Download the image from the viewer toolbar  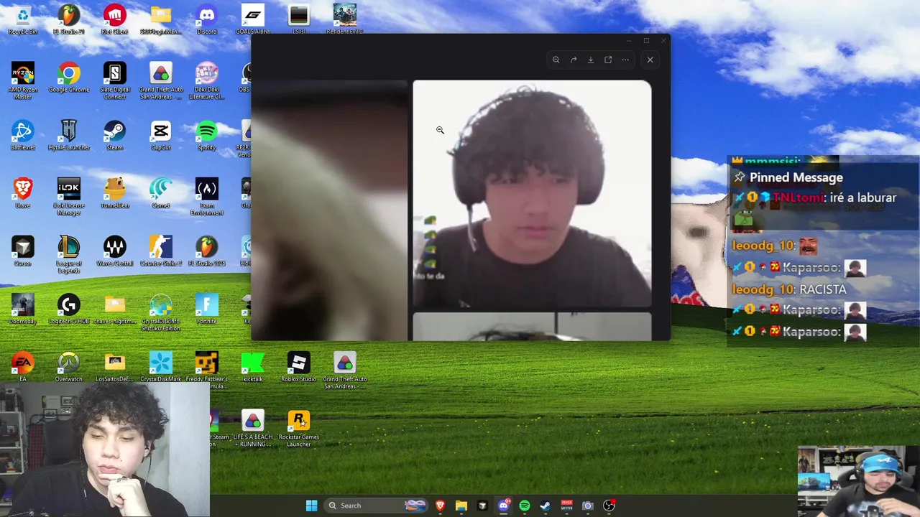tap(591, 60)
